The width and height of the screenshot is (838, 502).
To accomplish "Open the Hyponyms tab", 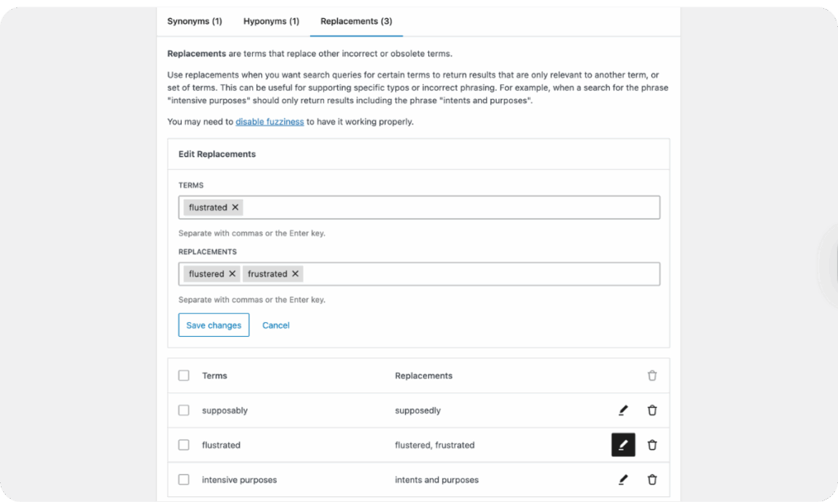I will [271, 21].
